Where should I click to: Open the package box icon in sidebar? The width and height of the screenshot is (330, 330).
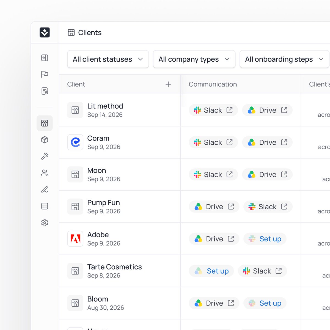click(45, 140)
